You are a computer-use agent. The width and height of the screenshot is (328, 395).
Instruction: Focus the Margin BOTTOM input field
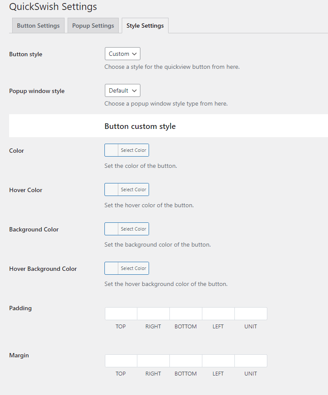[186, 361]
